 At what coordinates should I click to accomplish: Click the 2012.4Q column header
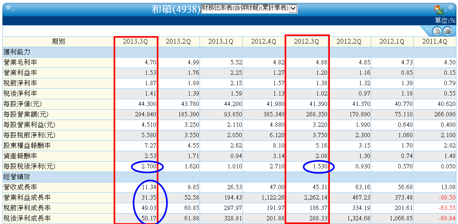pos(264,42)
